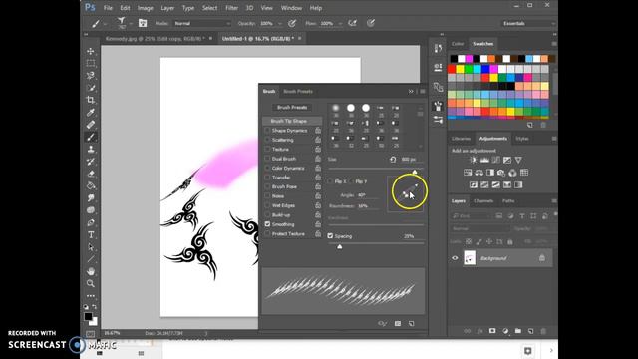Check the Flip X option
The width and height of the screenshot is (638, 359).
330,181
